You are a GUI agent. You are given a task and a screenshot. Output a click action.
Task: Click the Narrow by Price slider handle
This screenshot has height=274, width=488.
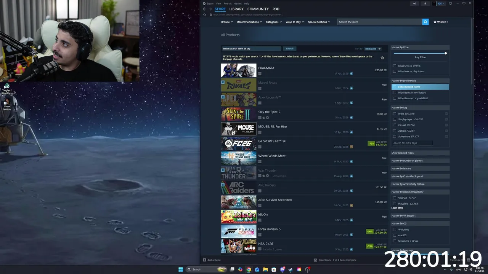445,53
